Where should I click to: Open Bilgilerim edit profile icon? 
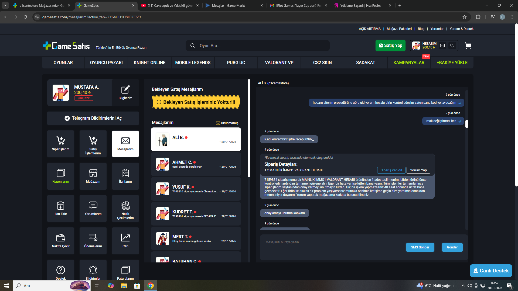pyautogui.click(x=125, y=92)
